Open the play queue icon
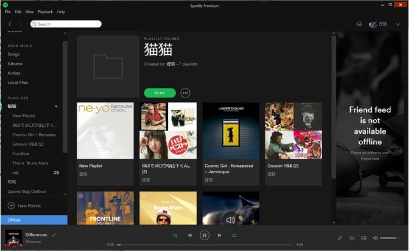The height and width of the screenshot is (251, 409). (352, 238)
